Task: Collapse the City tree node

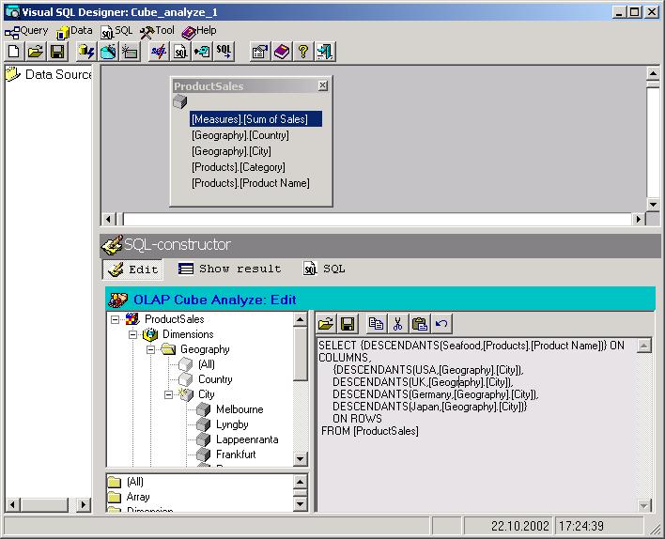Action: (168, 394)
